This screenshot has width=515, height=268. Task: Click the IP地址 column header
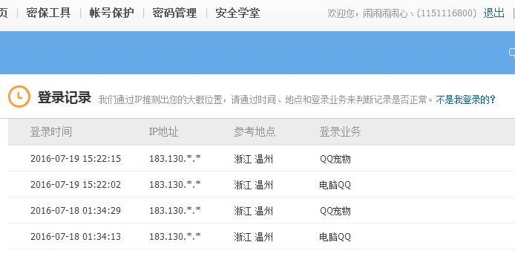163,131
